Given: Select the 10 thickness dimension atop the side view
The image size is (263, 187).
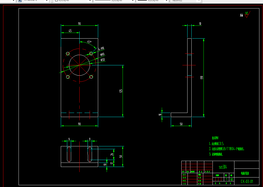Looking at the screenshot, I should [x=200, y=24].
